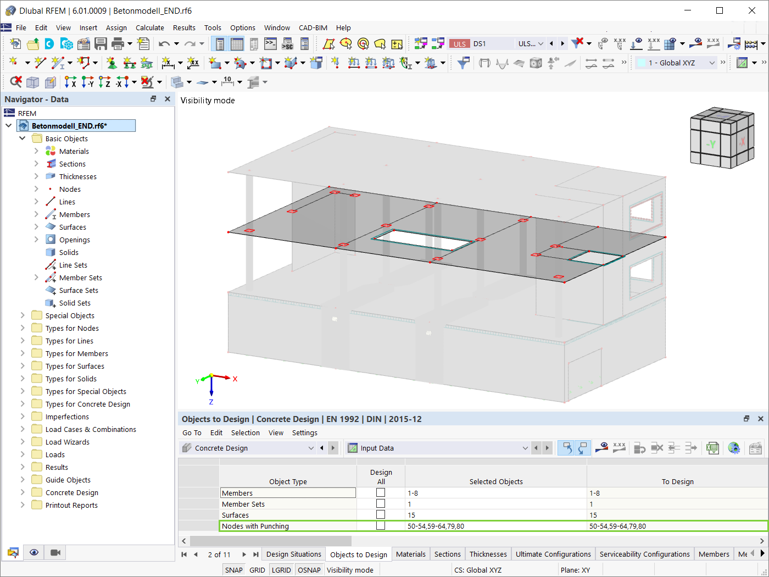This screenshot has width=769, height=577.
Task: Open the Global Settings globe icon
Action: point(734,448)
